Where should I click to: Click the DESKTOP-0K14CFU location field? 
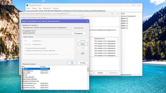tap(47, 33)
